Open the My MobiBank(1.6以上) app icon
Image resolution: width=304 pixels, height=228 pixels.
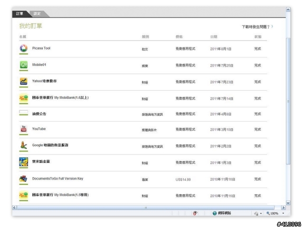pyautogui.click(x=24, y=98)
